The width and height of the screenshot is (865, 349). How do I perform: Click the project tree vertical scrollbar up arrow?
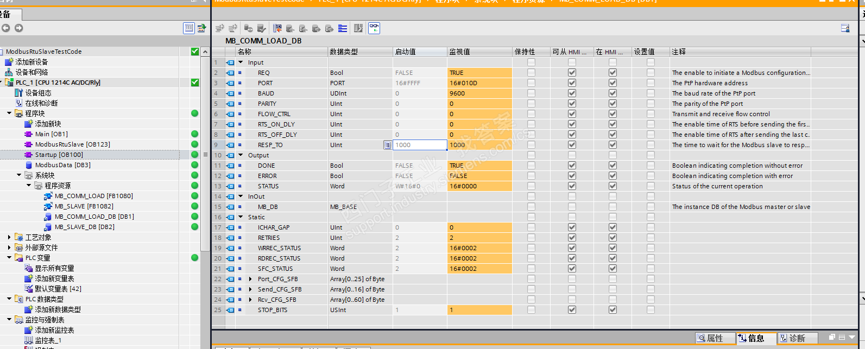point(205,52)
